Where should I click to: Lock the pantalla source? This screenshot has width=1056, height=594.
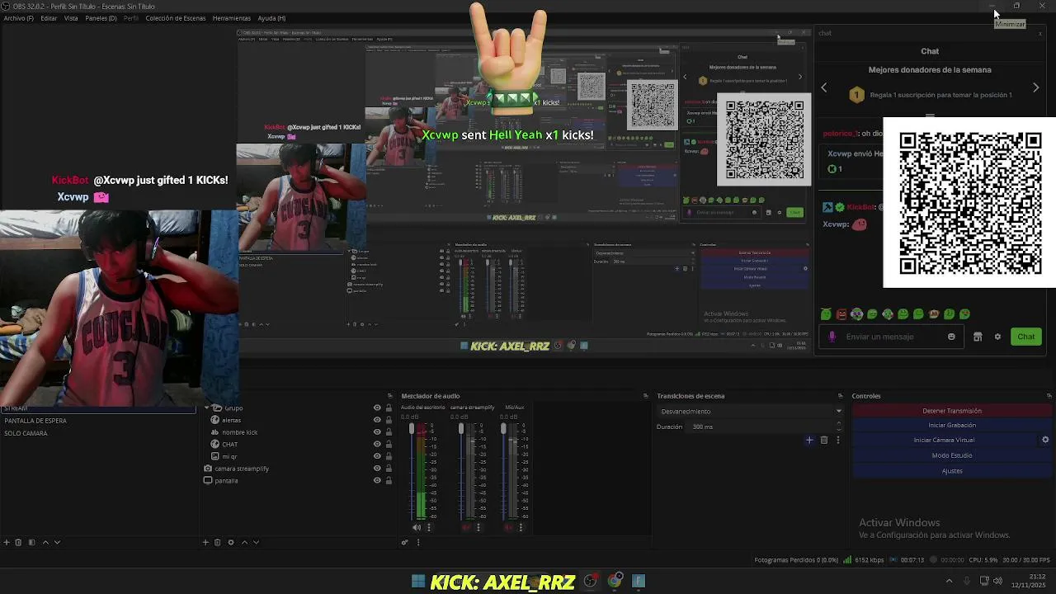[x=389, y=480]
